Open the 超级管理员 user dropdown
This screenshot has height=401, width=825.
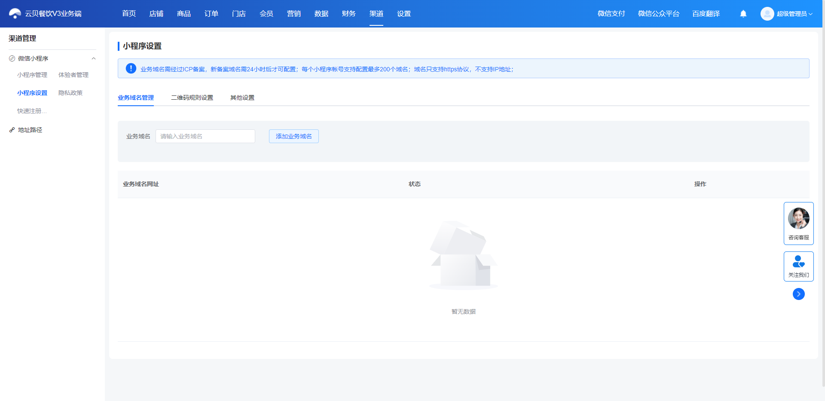pos(794,14)
